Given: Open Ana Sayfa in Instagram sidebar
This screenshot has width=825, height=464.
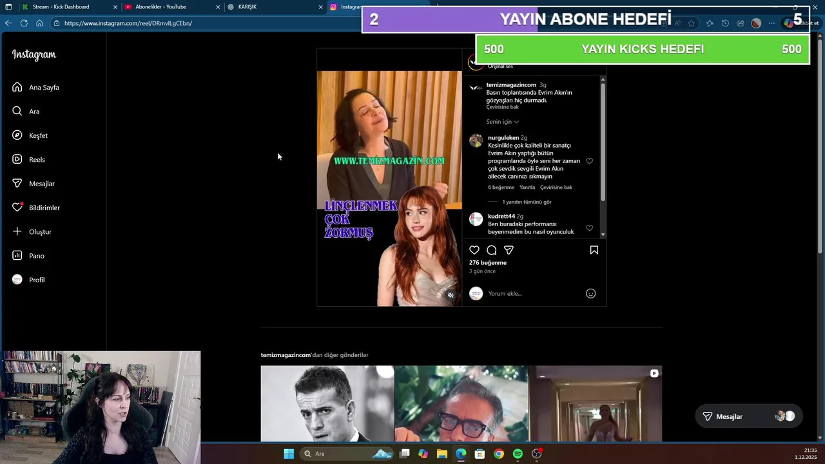Looking at the screenshot, I should coord(35,87).
